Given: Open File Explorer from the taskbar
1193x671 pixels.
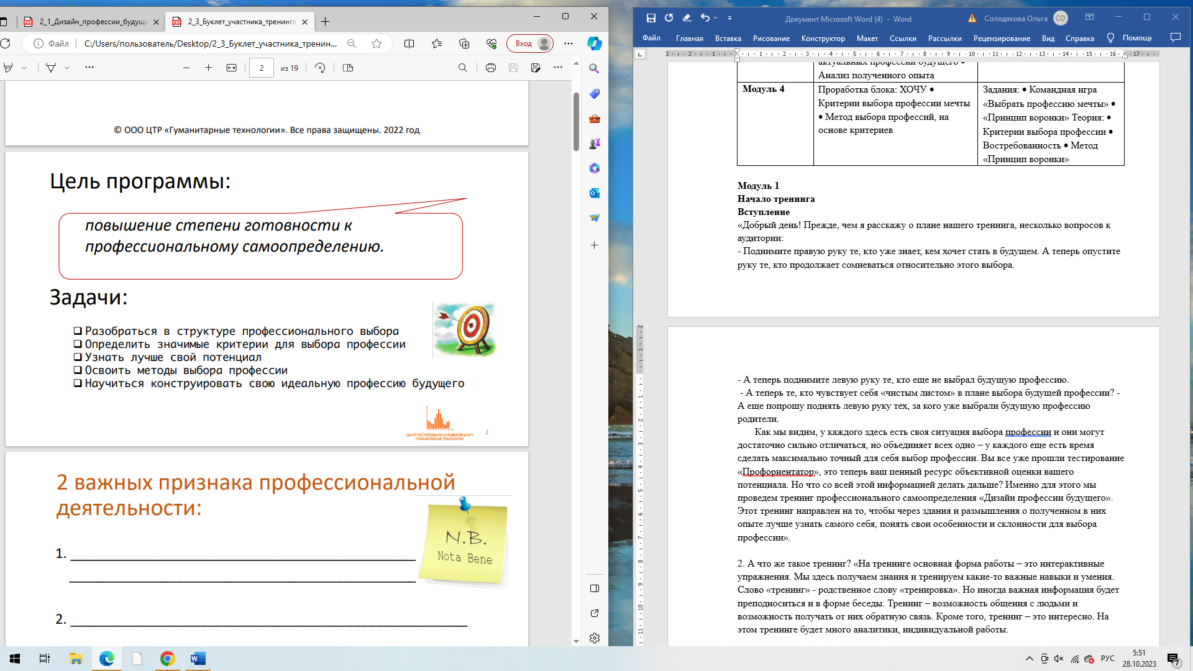Looking at the screenshot, I should pyautogui.click(x=76, y=659).
